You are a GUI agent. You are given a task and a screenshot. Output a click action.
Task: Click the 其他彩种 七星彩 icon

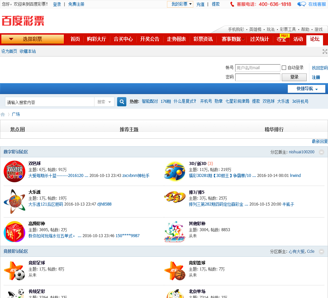(x=175, y=231)
